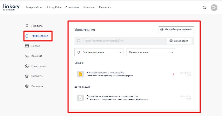Open Linkory Drive section
222x116 pixels.
pyautogui.click(x=53, y=8)
